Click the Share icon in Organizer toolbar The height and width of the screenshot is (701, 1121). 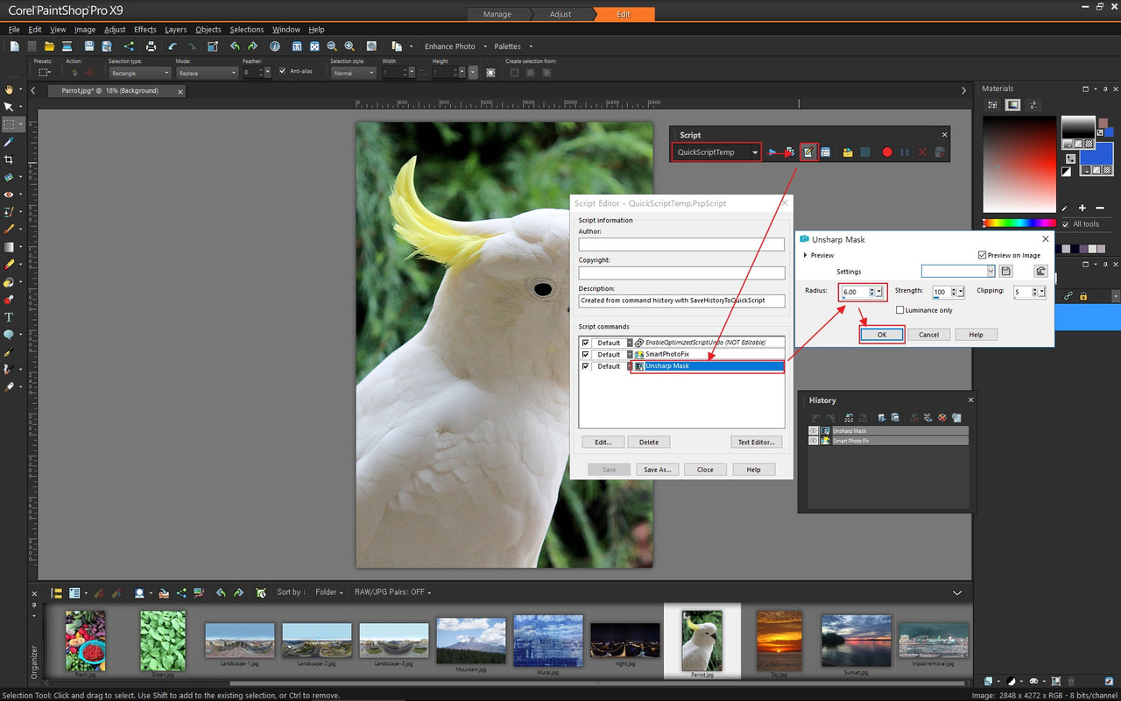click(x=181, y=593)
